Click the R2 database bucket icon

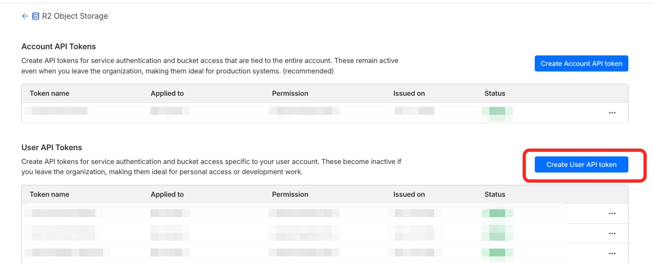pos(35,16)
